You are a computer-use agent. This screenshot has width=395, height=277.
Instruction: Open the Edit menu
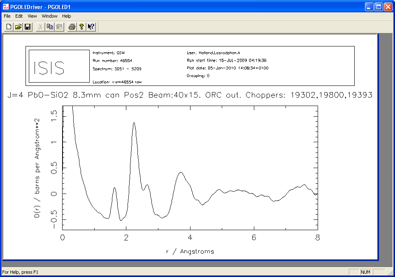pyautogui.click(x=19, y=16)
